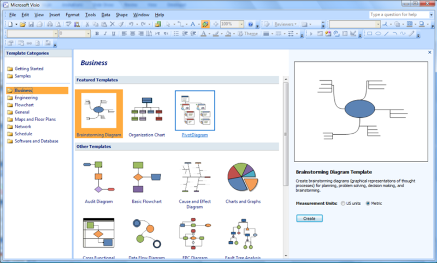Open the fill color dropdown arrow
The width and height of the screenshot is (437, 263).
[x=234, y=34]
